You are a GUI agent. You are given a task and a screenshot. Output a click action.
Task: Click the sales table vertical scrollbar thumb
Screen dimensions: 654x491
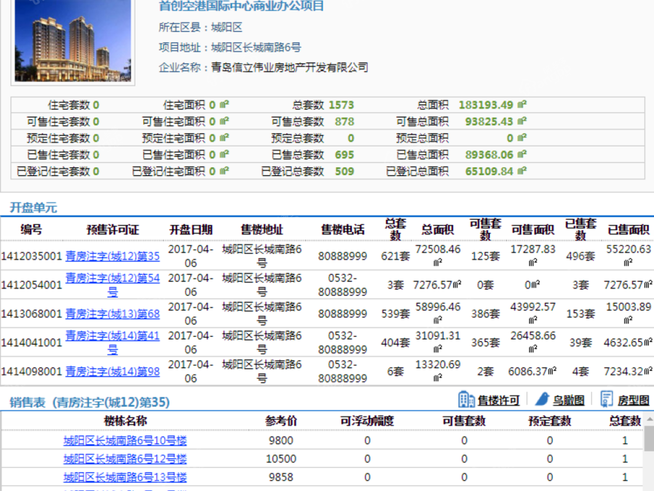coord(649,440)
